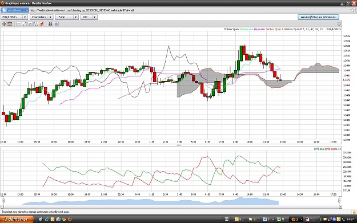Select the eraser drawing-removal tool
Screen dimensions: 357x223
tap(42, 24)
